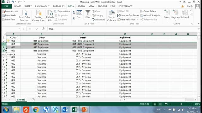Cancel the formula bar entry

coord(30,29)
